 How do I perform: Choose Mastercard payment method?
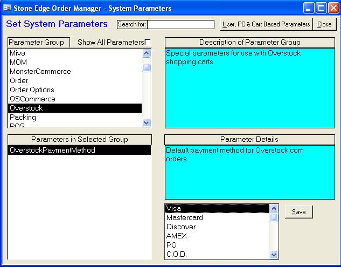point(217,217)
